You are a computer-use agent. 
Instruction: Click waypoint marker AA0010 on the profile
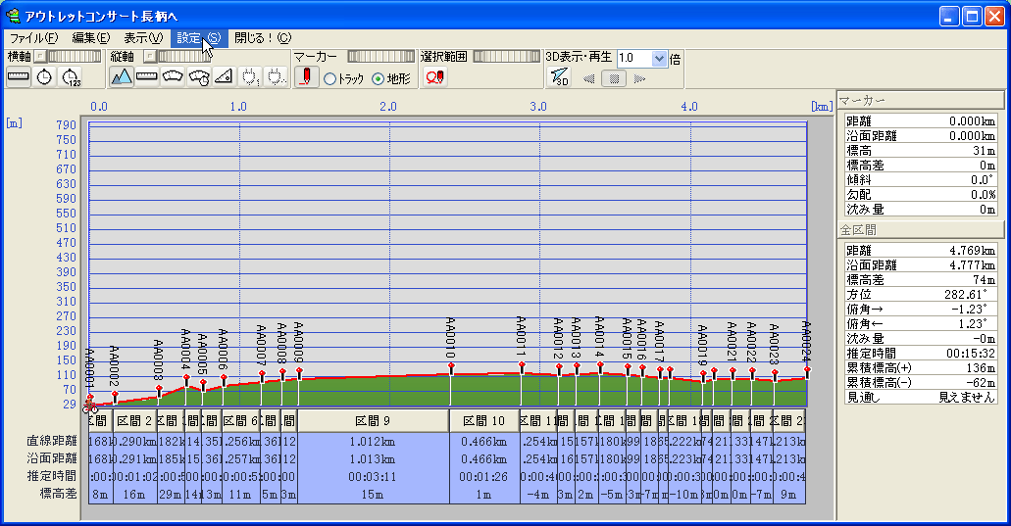451,367
